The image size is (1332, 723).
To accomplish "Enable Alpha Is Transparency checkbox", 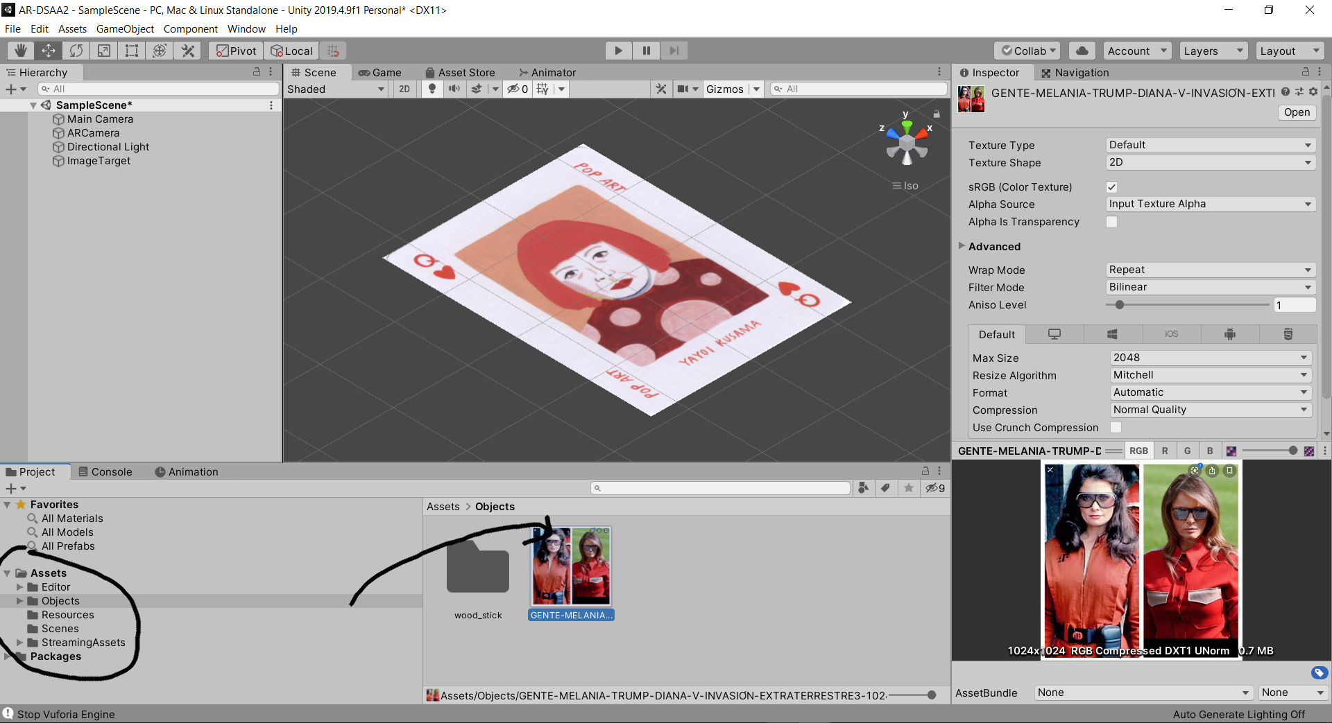I will click(x=1111, y=222).
